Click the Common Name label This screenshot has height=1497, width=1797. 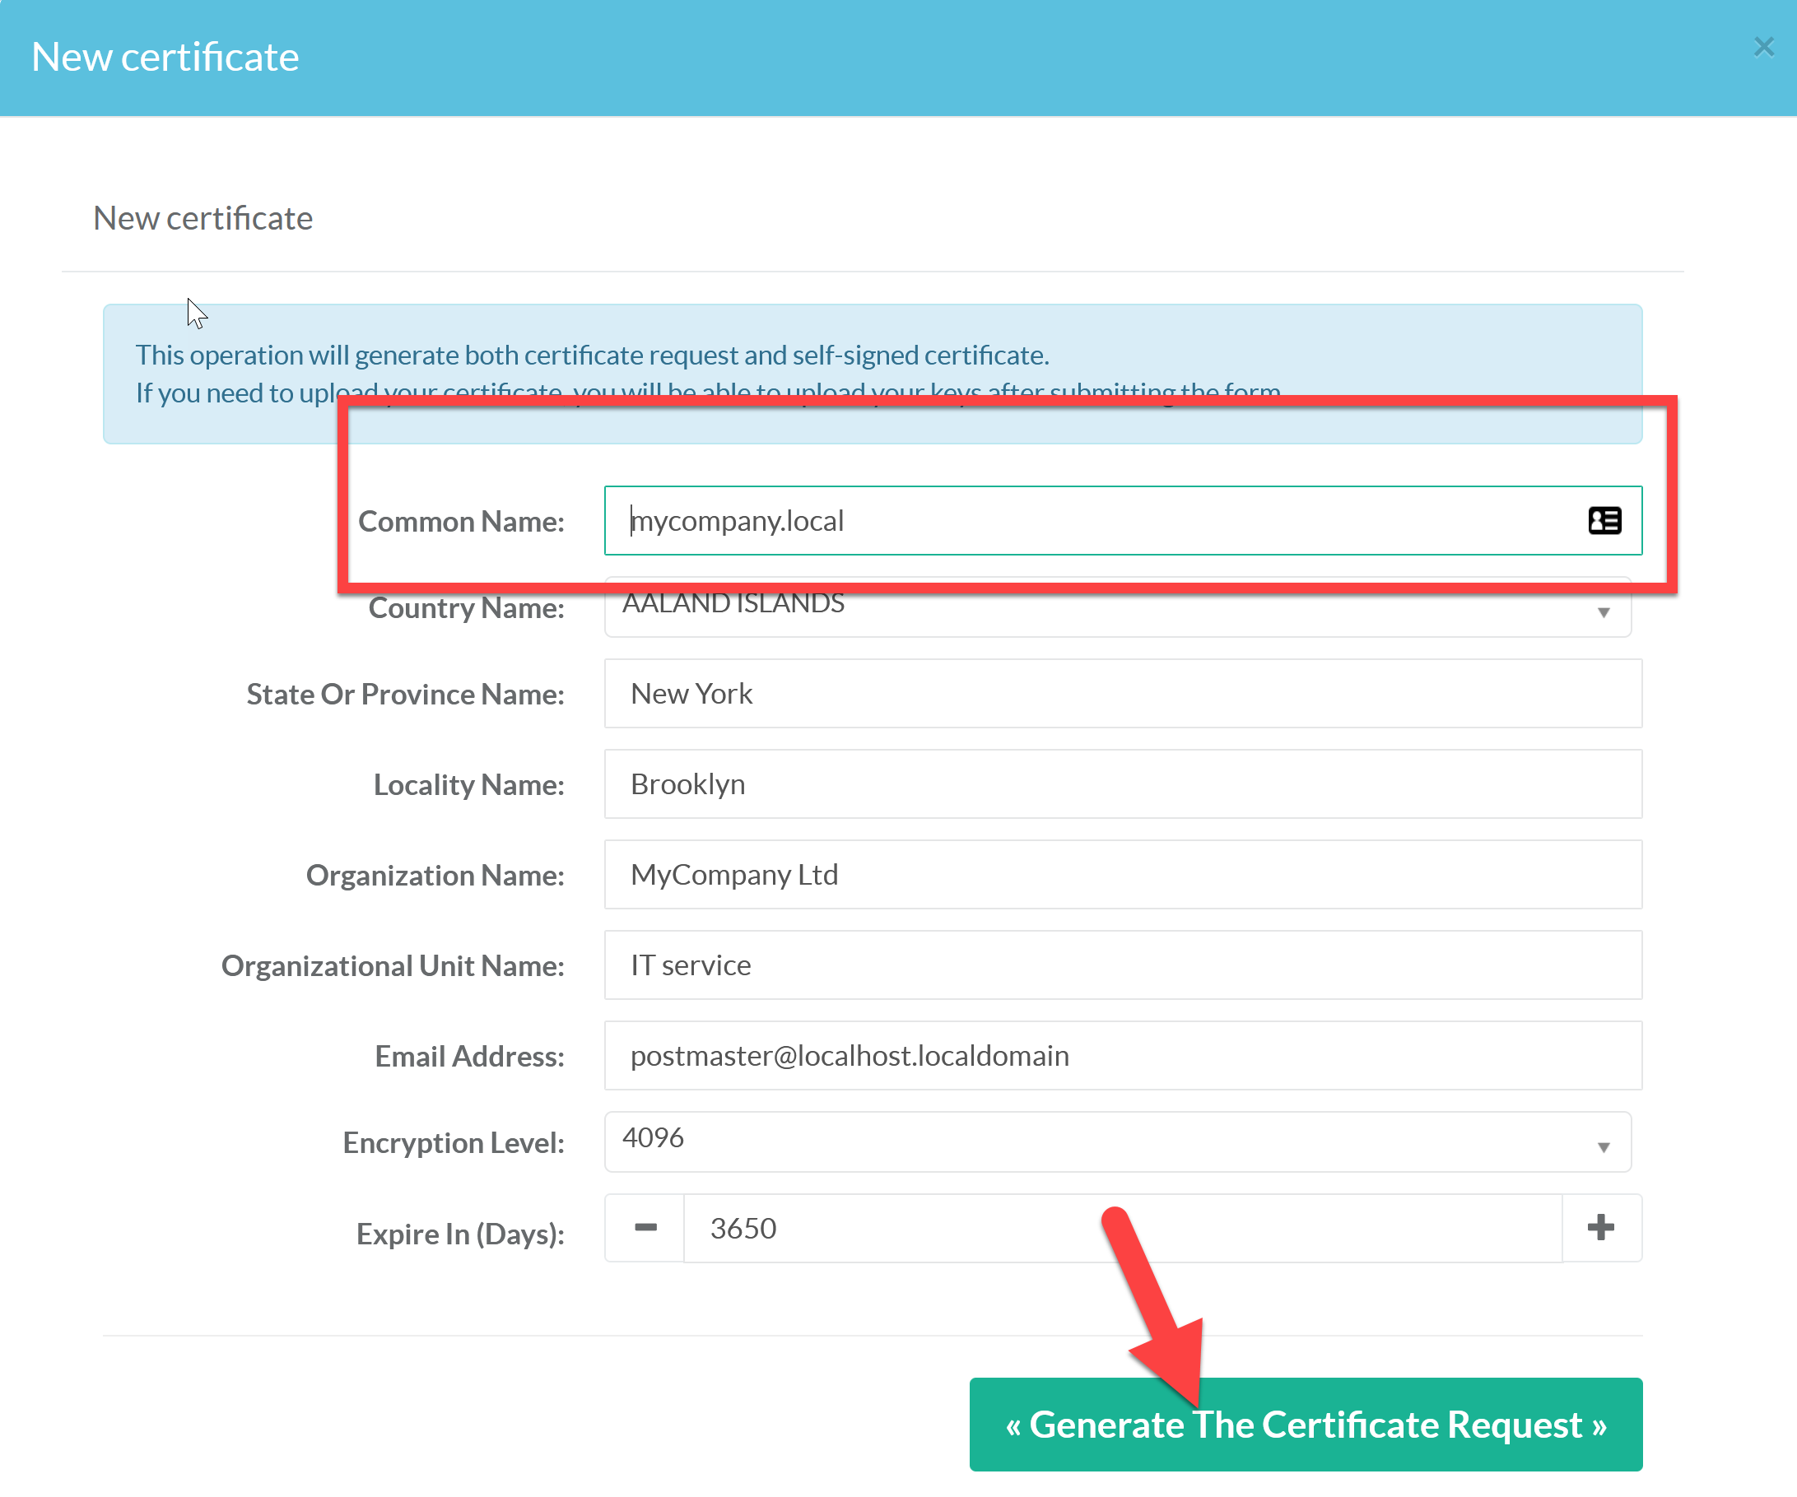[x=461, y=521]
